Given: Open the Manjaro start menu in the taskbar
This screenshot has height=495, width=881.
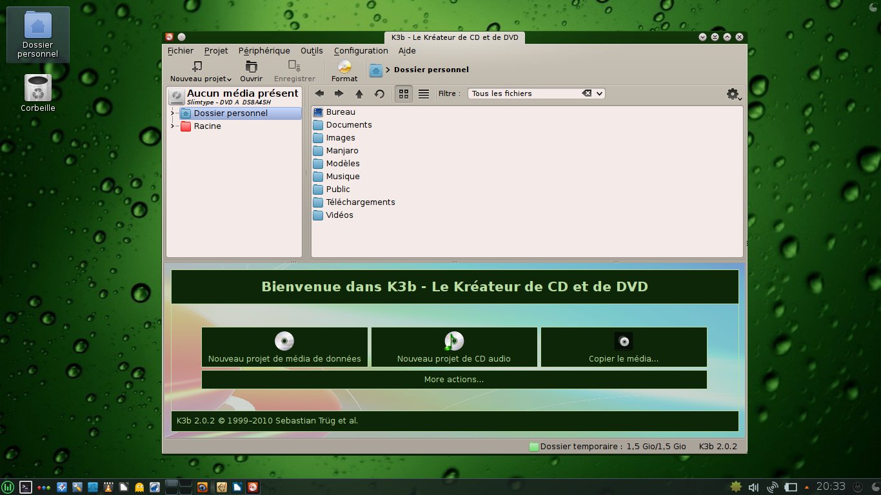Looking at the screenshot, I should pyautogui.click(x=8, y=487).
